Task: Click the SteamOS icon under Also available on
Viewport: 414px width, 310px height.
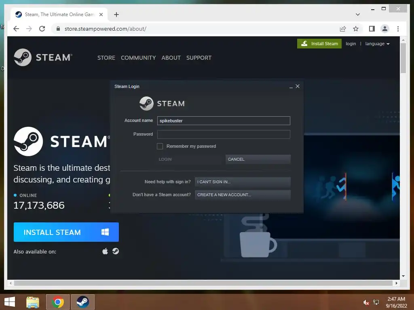Action: [x=115, y=251]
